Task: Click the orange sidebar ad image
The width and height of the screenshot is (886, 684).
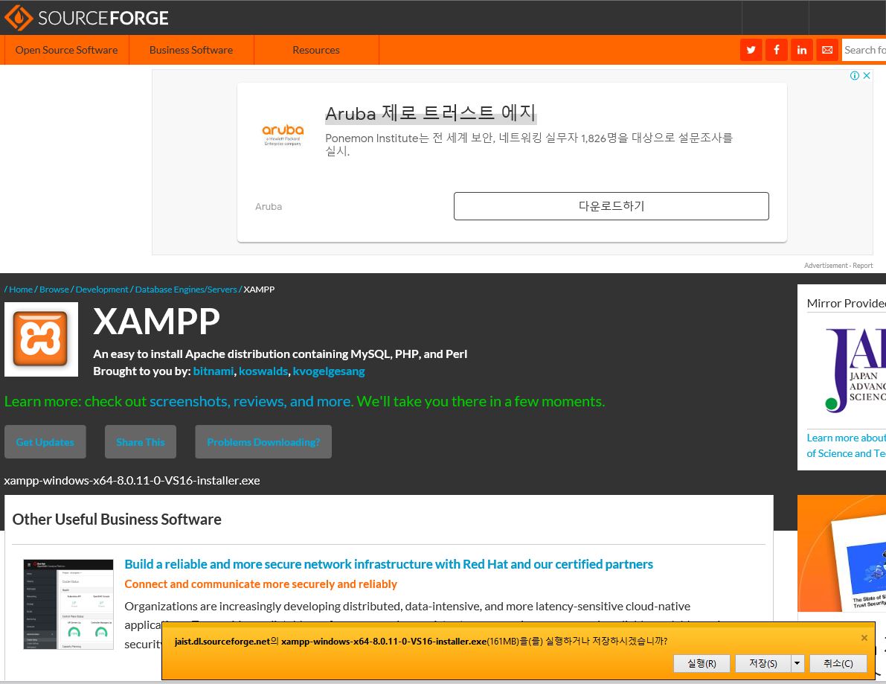Action: click(841, 554)
